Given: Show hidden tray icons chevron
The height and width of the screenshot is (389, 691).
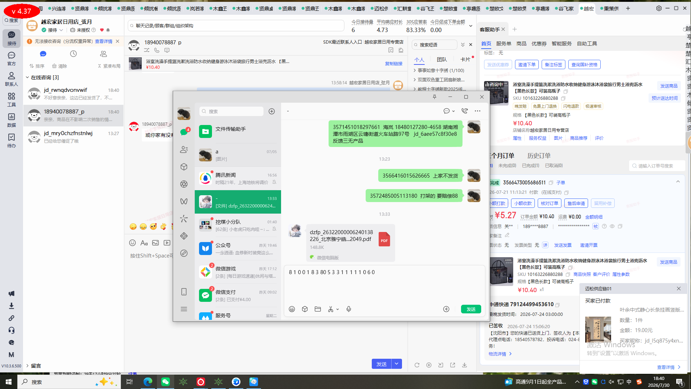Looking at the screenshot, I should pyautogui.click(x=577, y=382).
